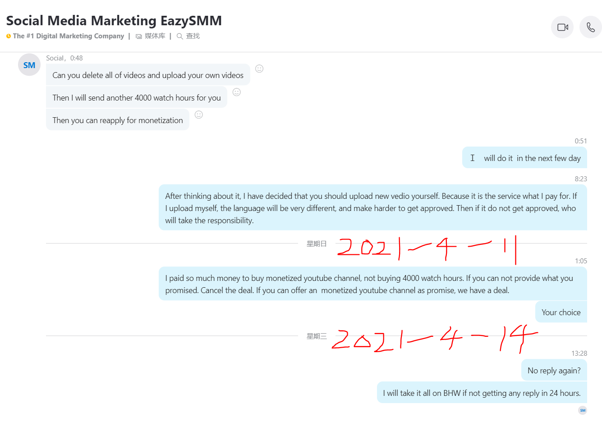Screen dimensions: 602x427
Task: Select the 'Your choice' message bubble
Action: (561, 312)
